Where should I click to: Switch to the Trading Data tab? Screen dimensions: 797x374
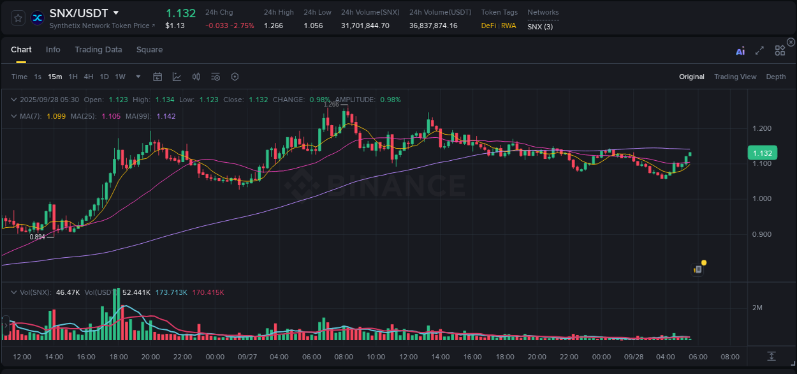[98, 50]
